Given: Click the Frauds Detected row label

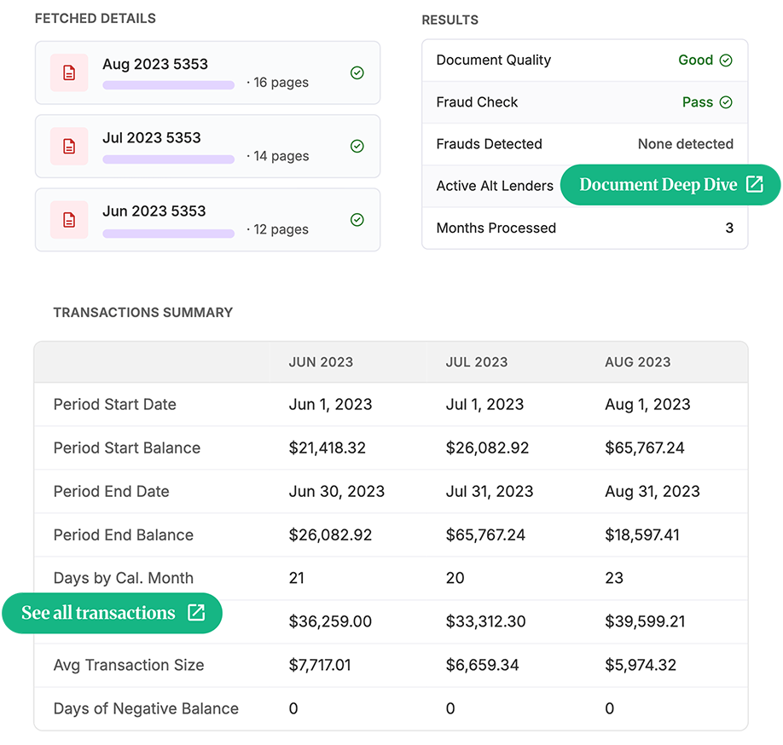Looking at the screenshot, I should 489,144.
